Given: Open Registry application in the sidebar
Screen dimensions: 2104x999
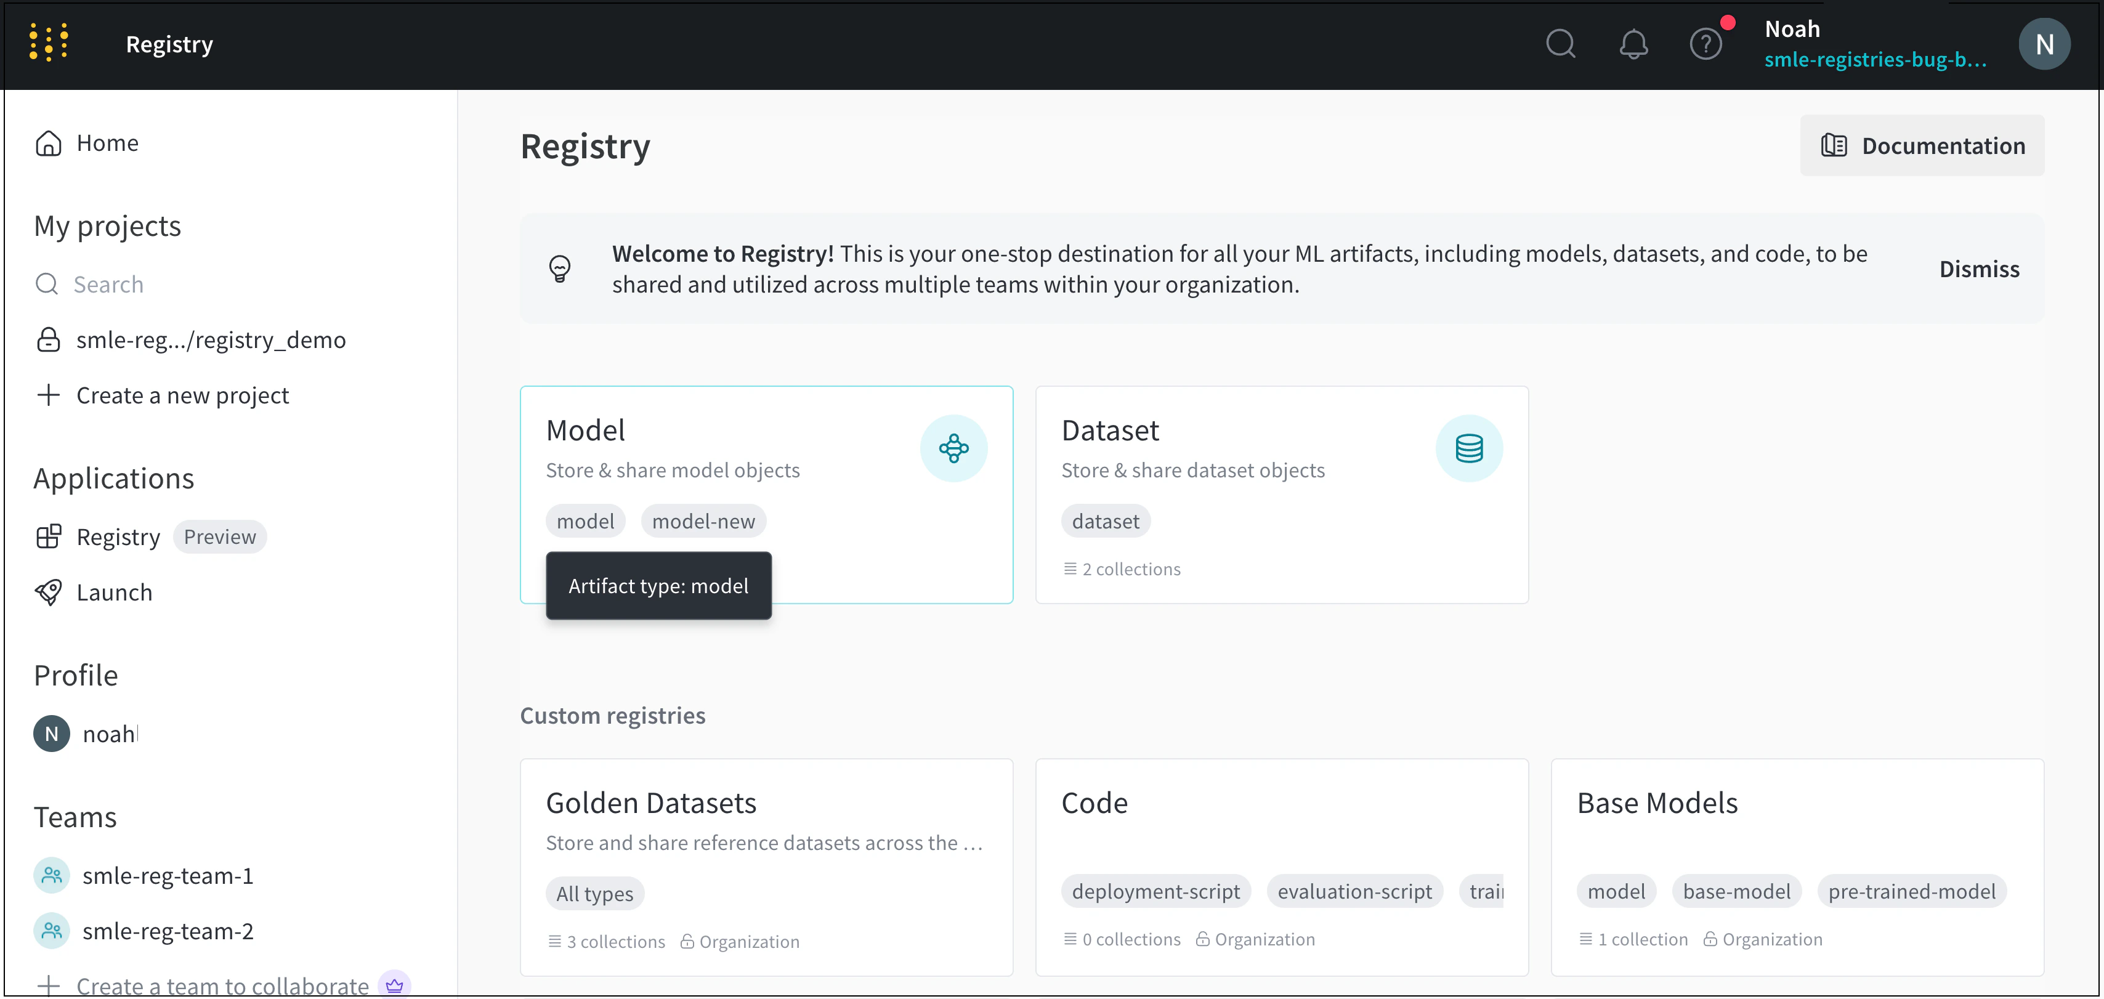Looking at the screenshot, I should pos(118,536).
